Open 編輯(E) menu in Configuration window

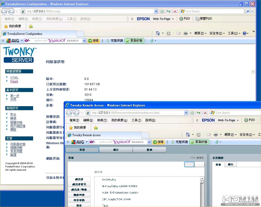23,19
